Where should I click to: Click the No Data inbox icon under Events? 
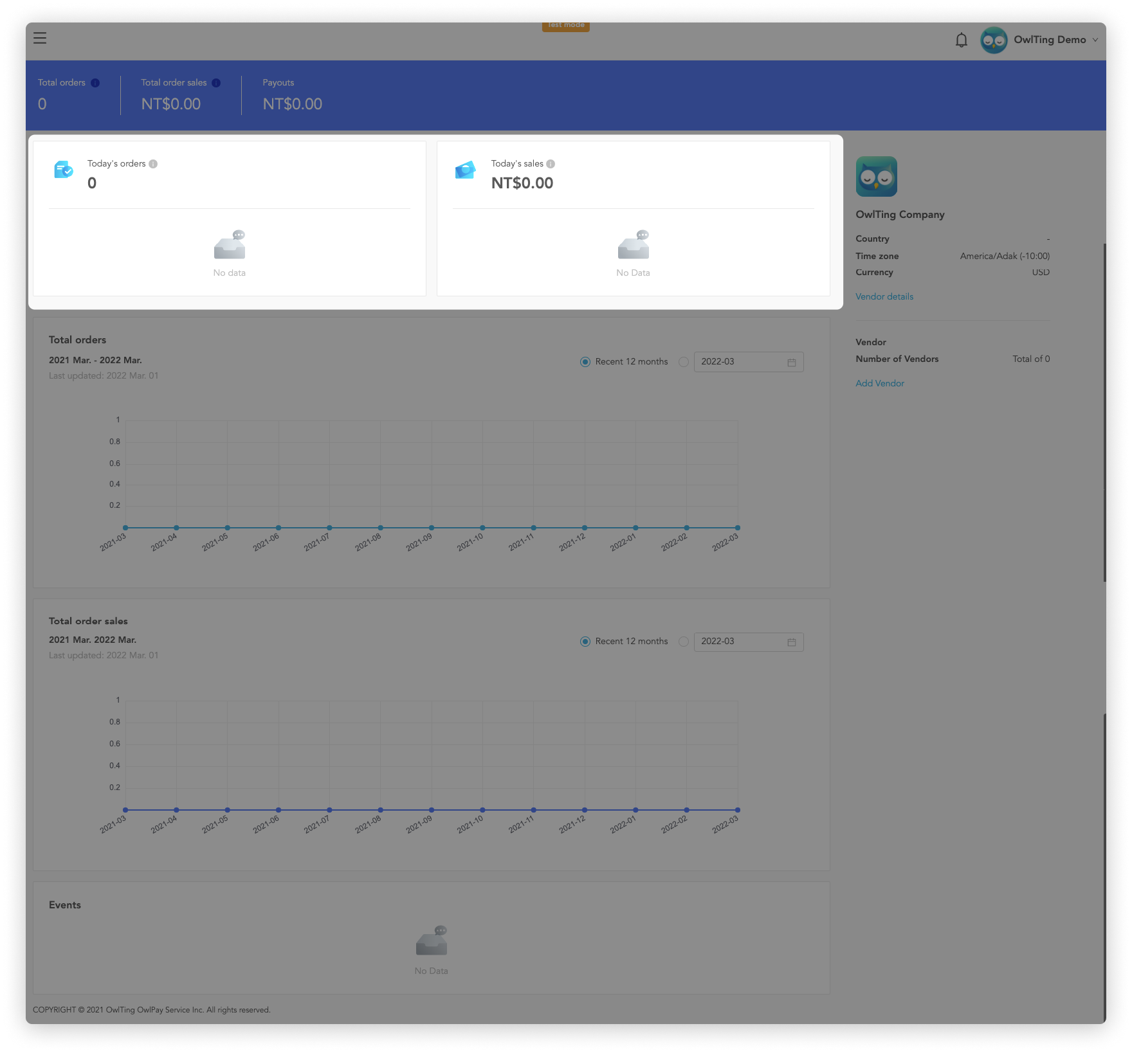pyautogui.click(x=432, y=941)
